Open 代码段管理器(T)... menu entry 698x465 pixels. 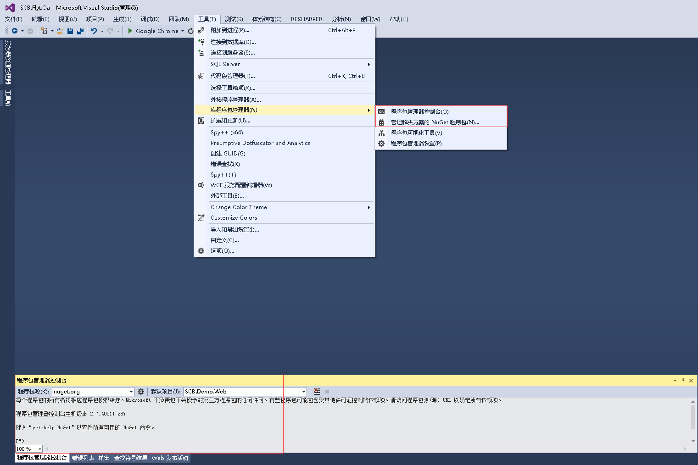[x=285, y=76]
